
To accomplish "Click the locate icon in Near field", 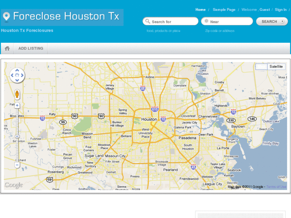I will (x=207, y=21).
